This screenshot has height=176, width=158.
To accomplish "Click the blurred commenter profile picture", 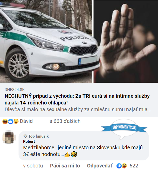I will pos(9,137).
